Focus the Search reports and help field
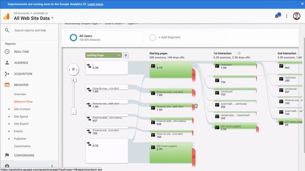Screen dimensions: 305x171 30,30
